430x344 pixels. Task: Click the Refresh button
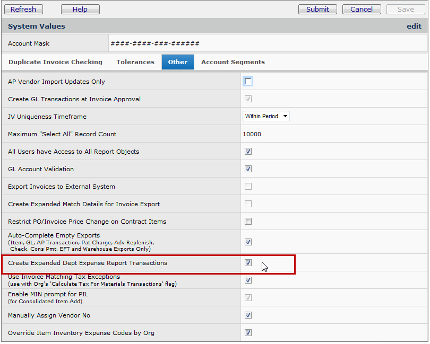click(23, 9)
